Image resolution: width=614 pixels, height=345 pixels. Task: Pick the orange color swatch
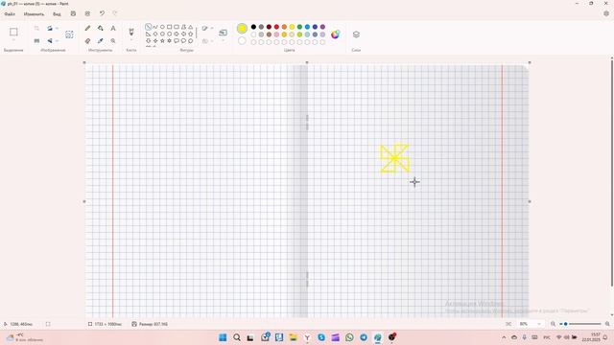click(x=284, y=27)
